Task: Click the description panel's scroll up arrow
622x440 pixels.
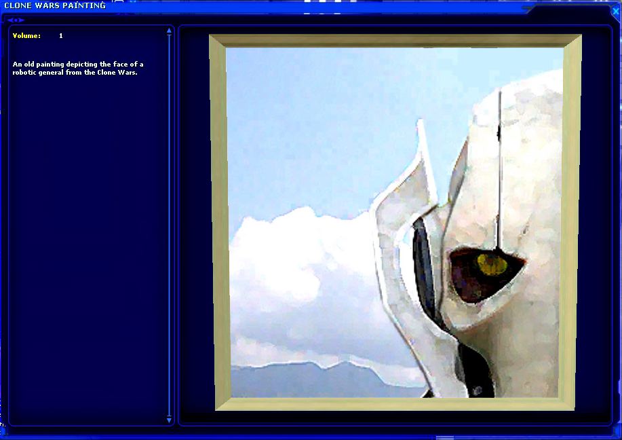Action: click(x=170, y=31)
